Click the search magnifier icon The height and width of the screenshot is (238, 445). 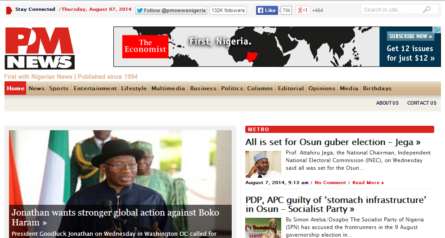pos(426,9)
